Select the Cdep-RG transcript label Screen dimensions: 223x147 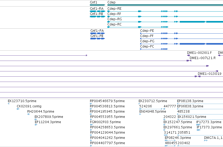point(115,19)
